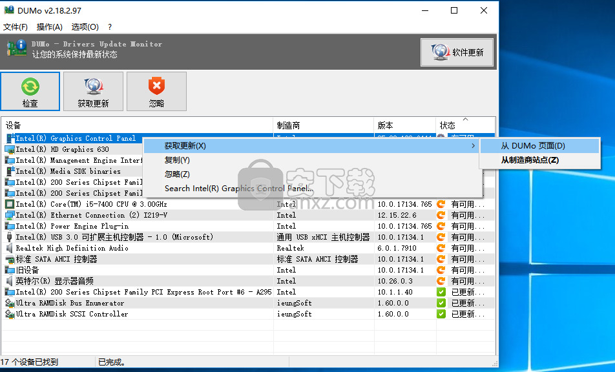The height and width of the screenshot is (372, 615).
Task: Click version 10.26.0.3 cell
Action: (x=394, y=281)
